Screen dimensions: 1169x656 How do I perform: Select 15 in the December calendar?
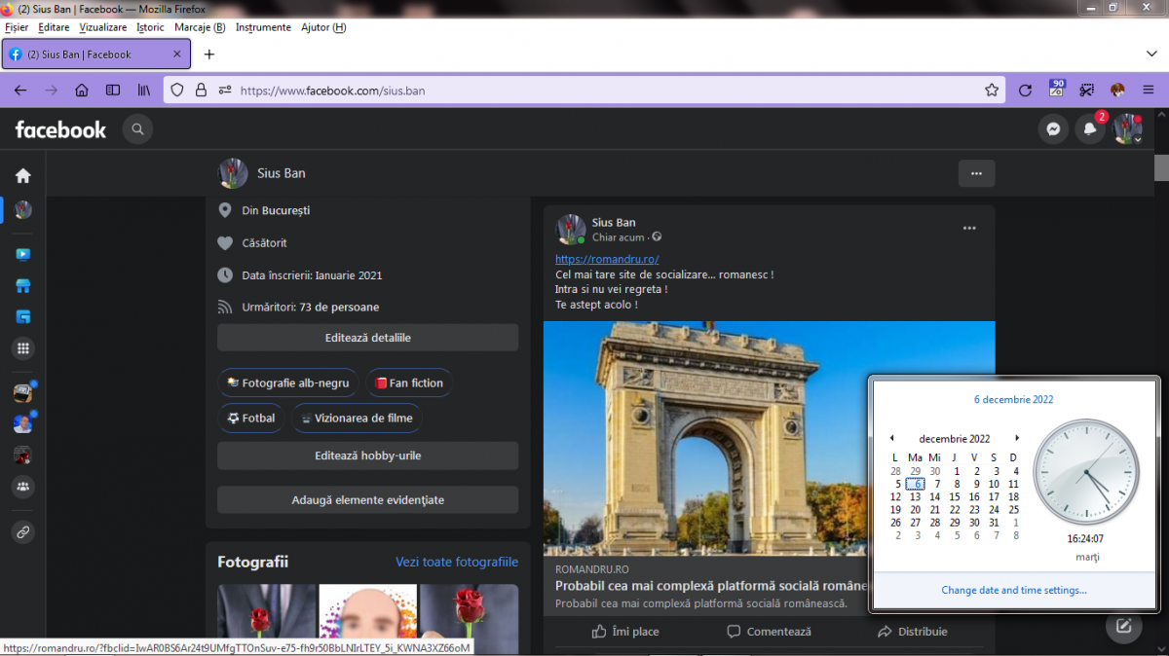click(955, 497)
